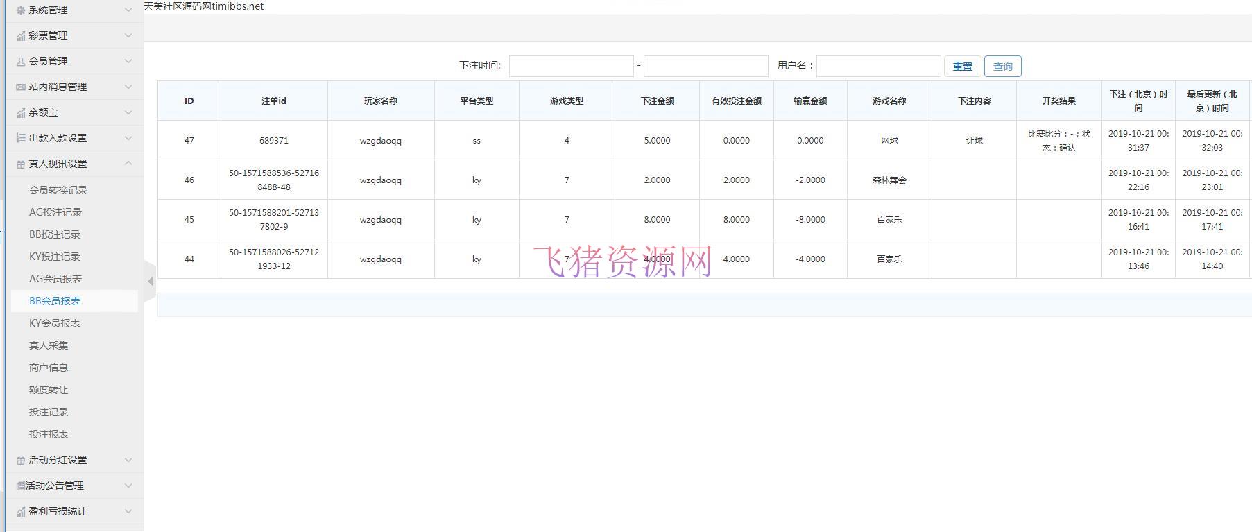Click the ID column header

[x=189, y=101]
